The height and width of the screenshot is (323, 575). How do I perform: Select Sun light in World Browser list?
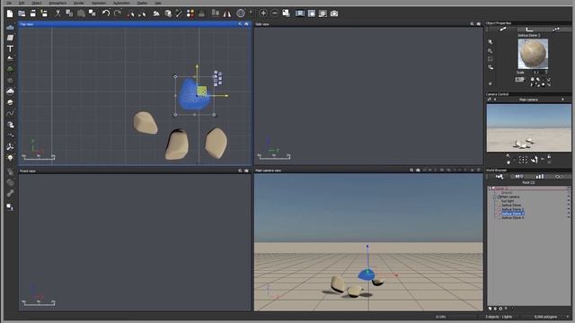(508, 201)
